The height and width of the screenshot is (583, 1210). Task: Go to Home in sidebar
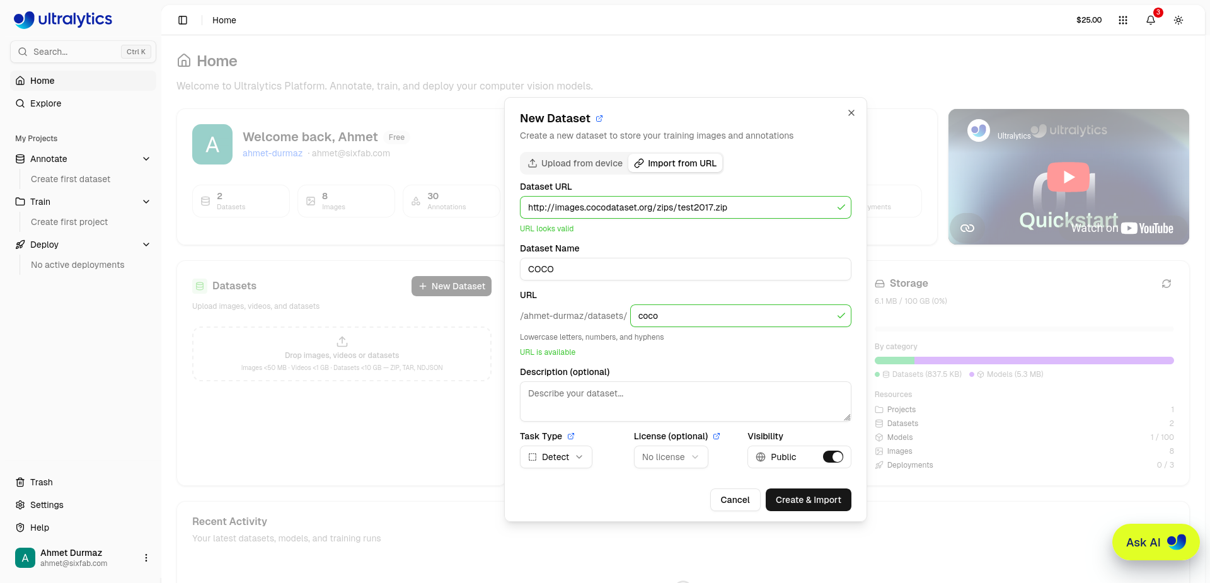pos(83,81)
